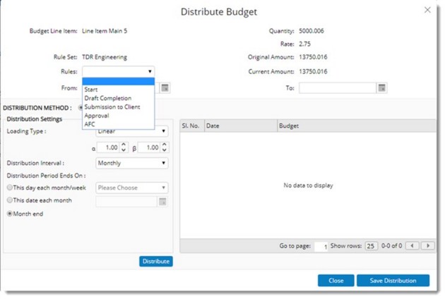Go to the previous page of results
This screenshot has height=299, width=445.
(x=413, y=246)
